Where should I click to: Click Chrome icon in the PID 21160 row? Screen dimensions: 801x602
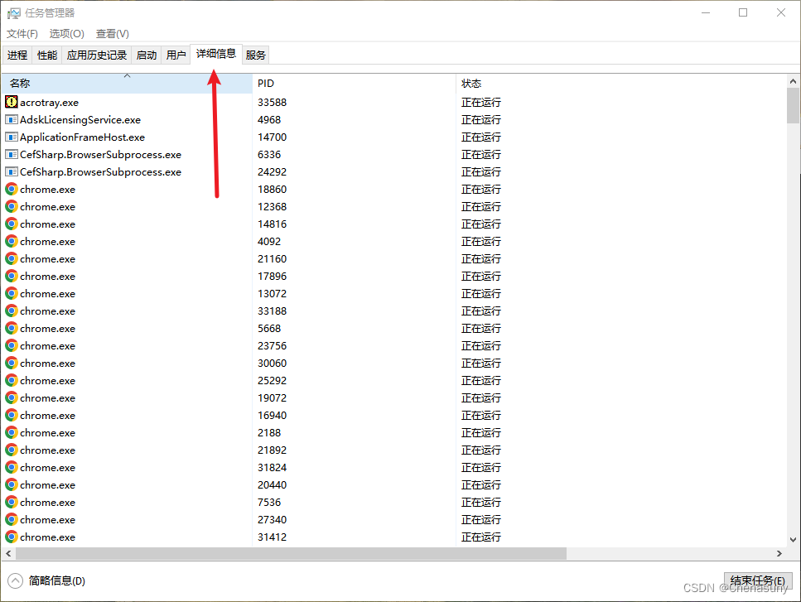12,258
